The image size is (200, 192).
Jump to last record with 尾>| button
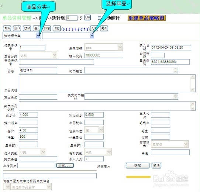104,28
